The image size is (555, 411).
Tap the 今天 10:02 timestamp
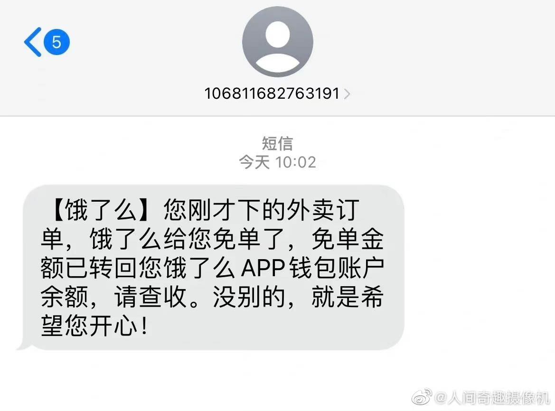277,162
